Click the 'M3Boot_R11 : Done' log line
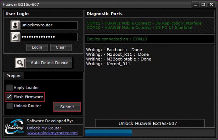The image size is (218, 140). 117,55
